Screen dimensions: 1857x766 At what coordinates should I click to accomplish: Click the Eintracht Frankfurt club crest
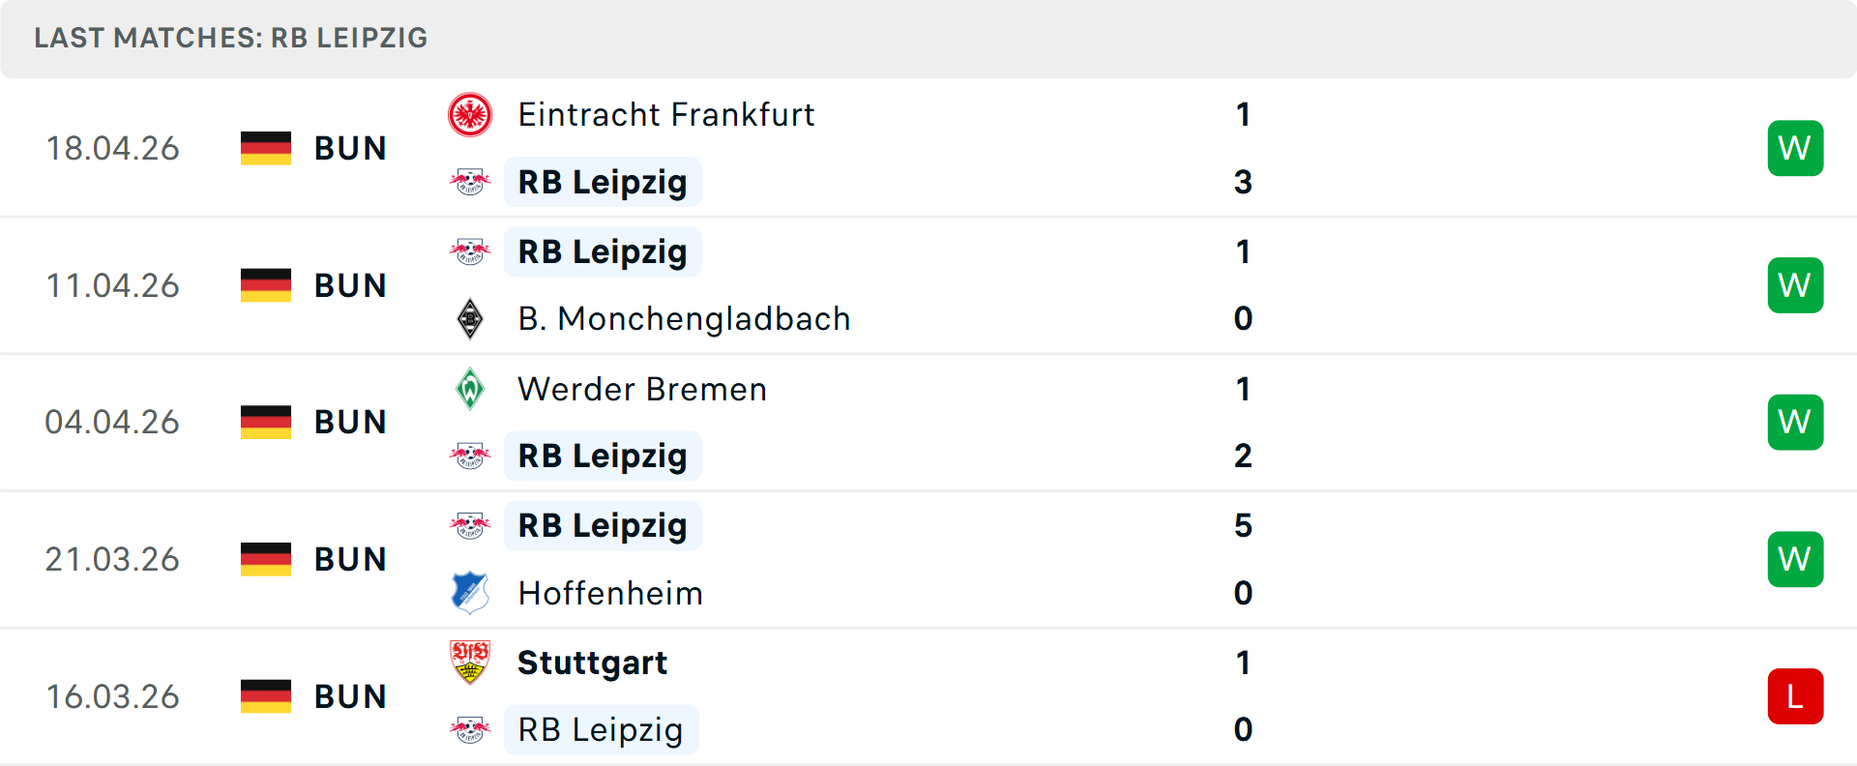[x=471, y=113]
